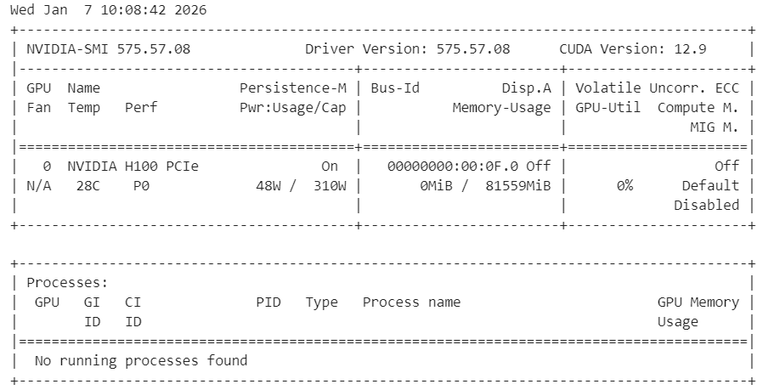The image size is (763, 390).
Task: Click the NVIDIA H100 PCIe GPU name
Action: click(x=133, y=166)
